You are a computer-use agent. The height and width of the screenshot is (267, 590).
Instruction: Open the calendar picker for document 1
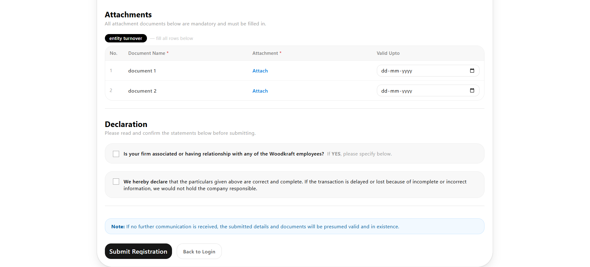coord(472,71)
